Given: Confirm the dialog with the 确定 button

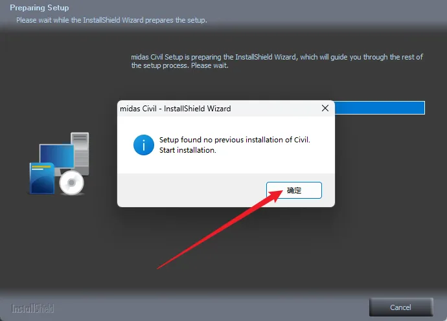Looking at the screenshot, I should pos(294,190).
